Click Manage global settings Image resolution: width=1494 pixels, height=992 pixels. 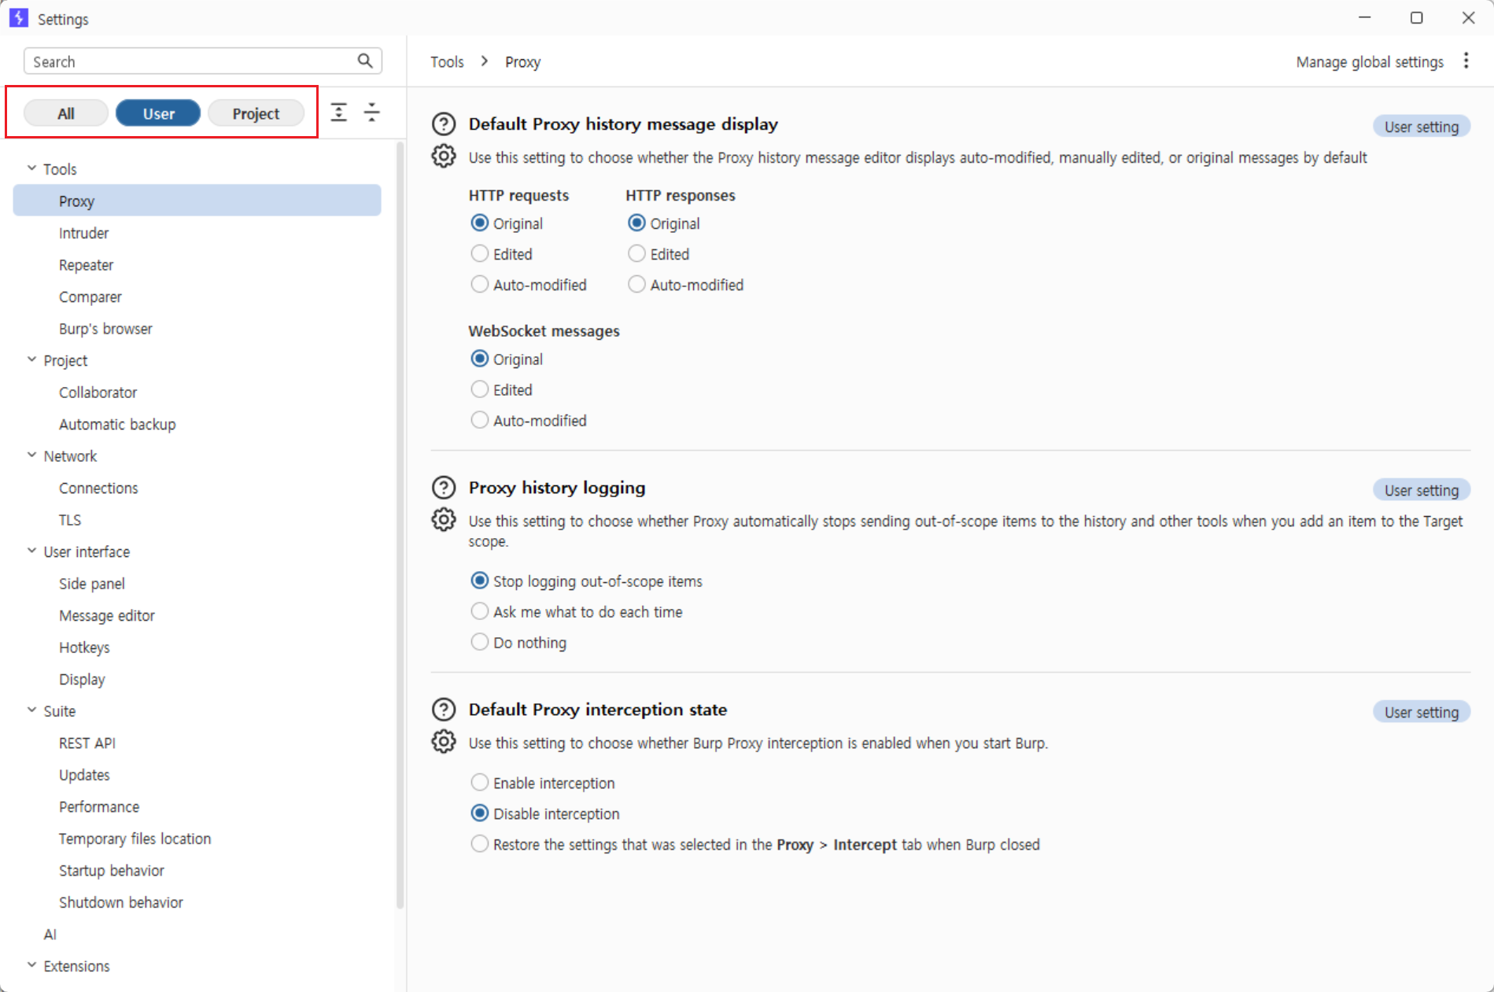[x=1370, y=61]
